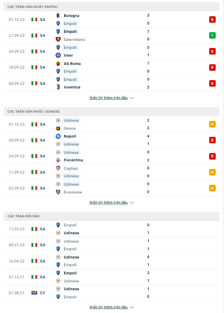
Task: Click the green T result badge
Action: click(212, 35)
